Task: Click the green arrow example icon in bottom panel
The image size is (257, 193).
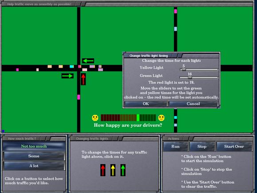Action: coord(123,170)
